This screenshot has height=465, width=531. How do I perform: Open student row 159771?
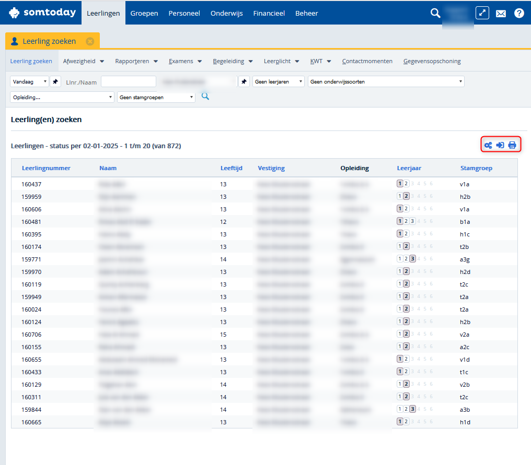264,259
